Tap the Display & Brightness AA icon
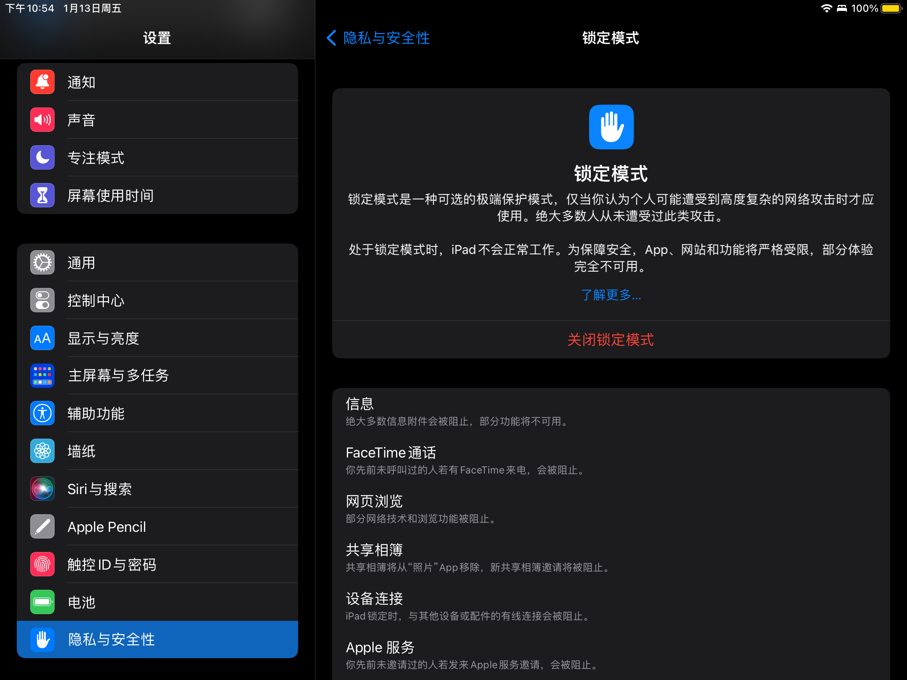 coord(42,338)
